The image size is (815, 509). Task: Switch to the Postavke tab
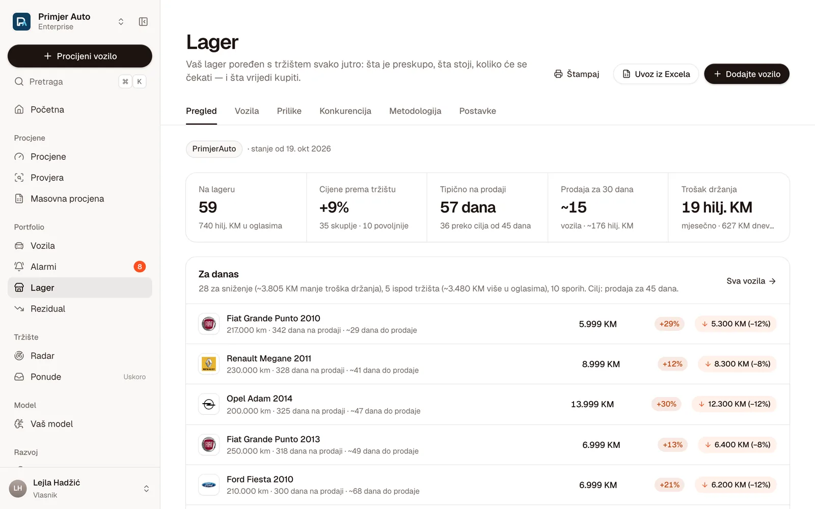(478, 111)
